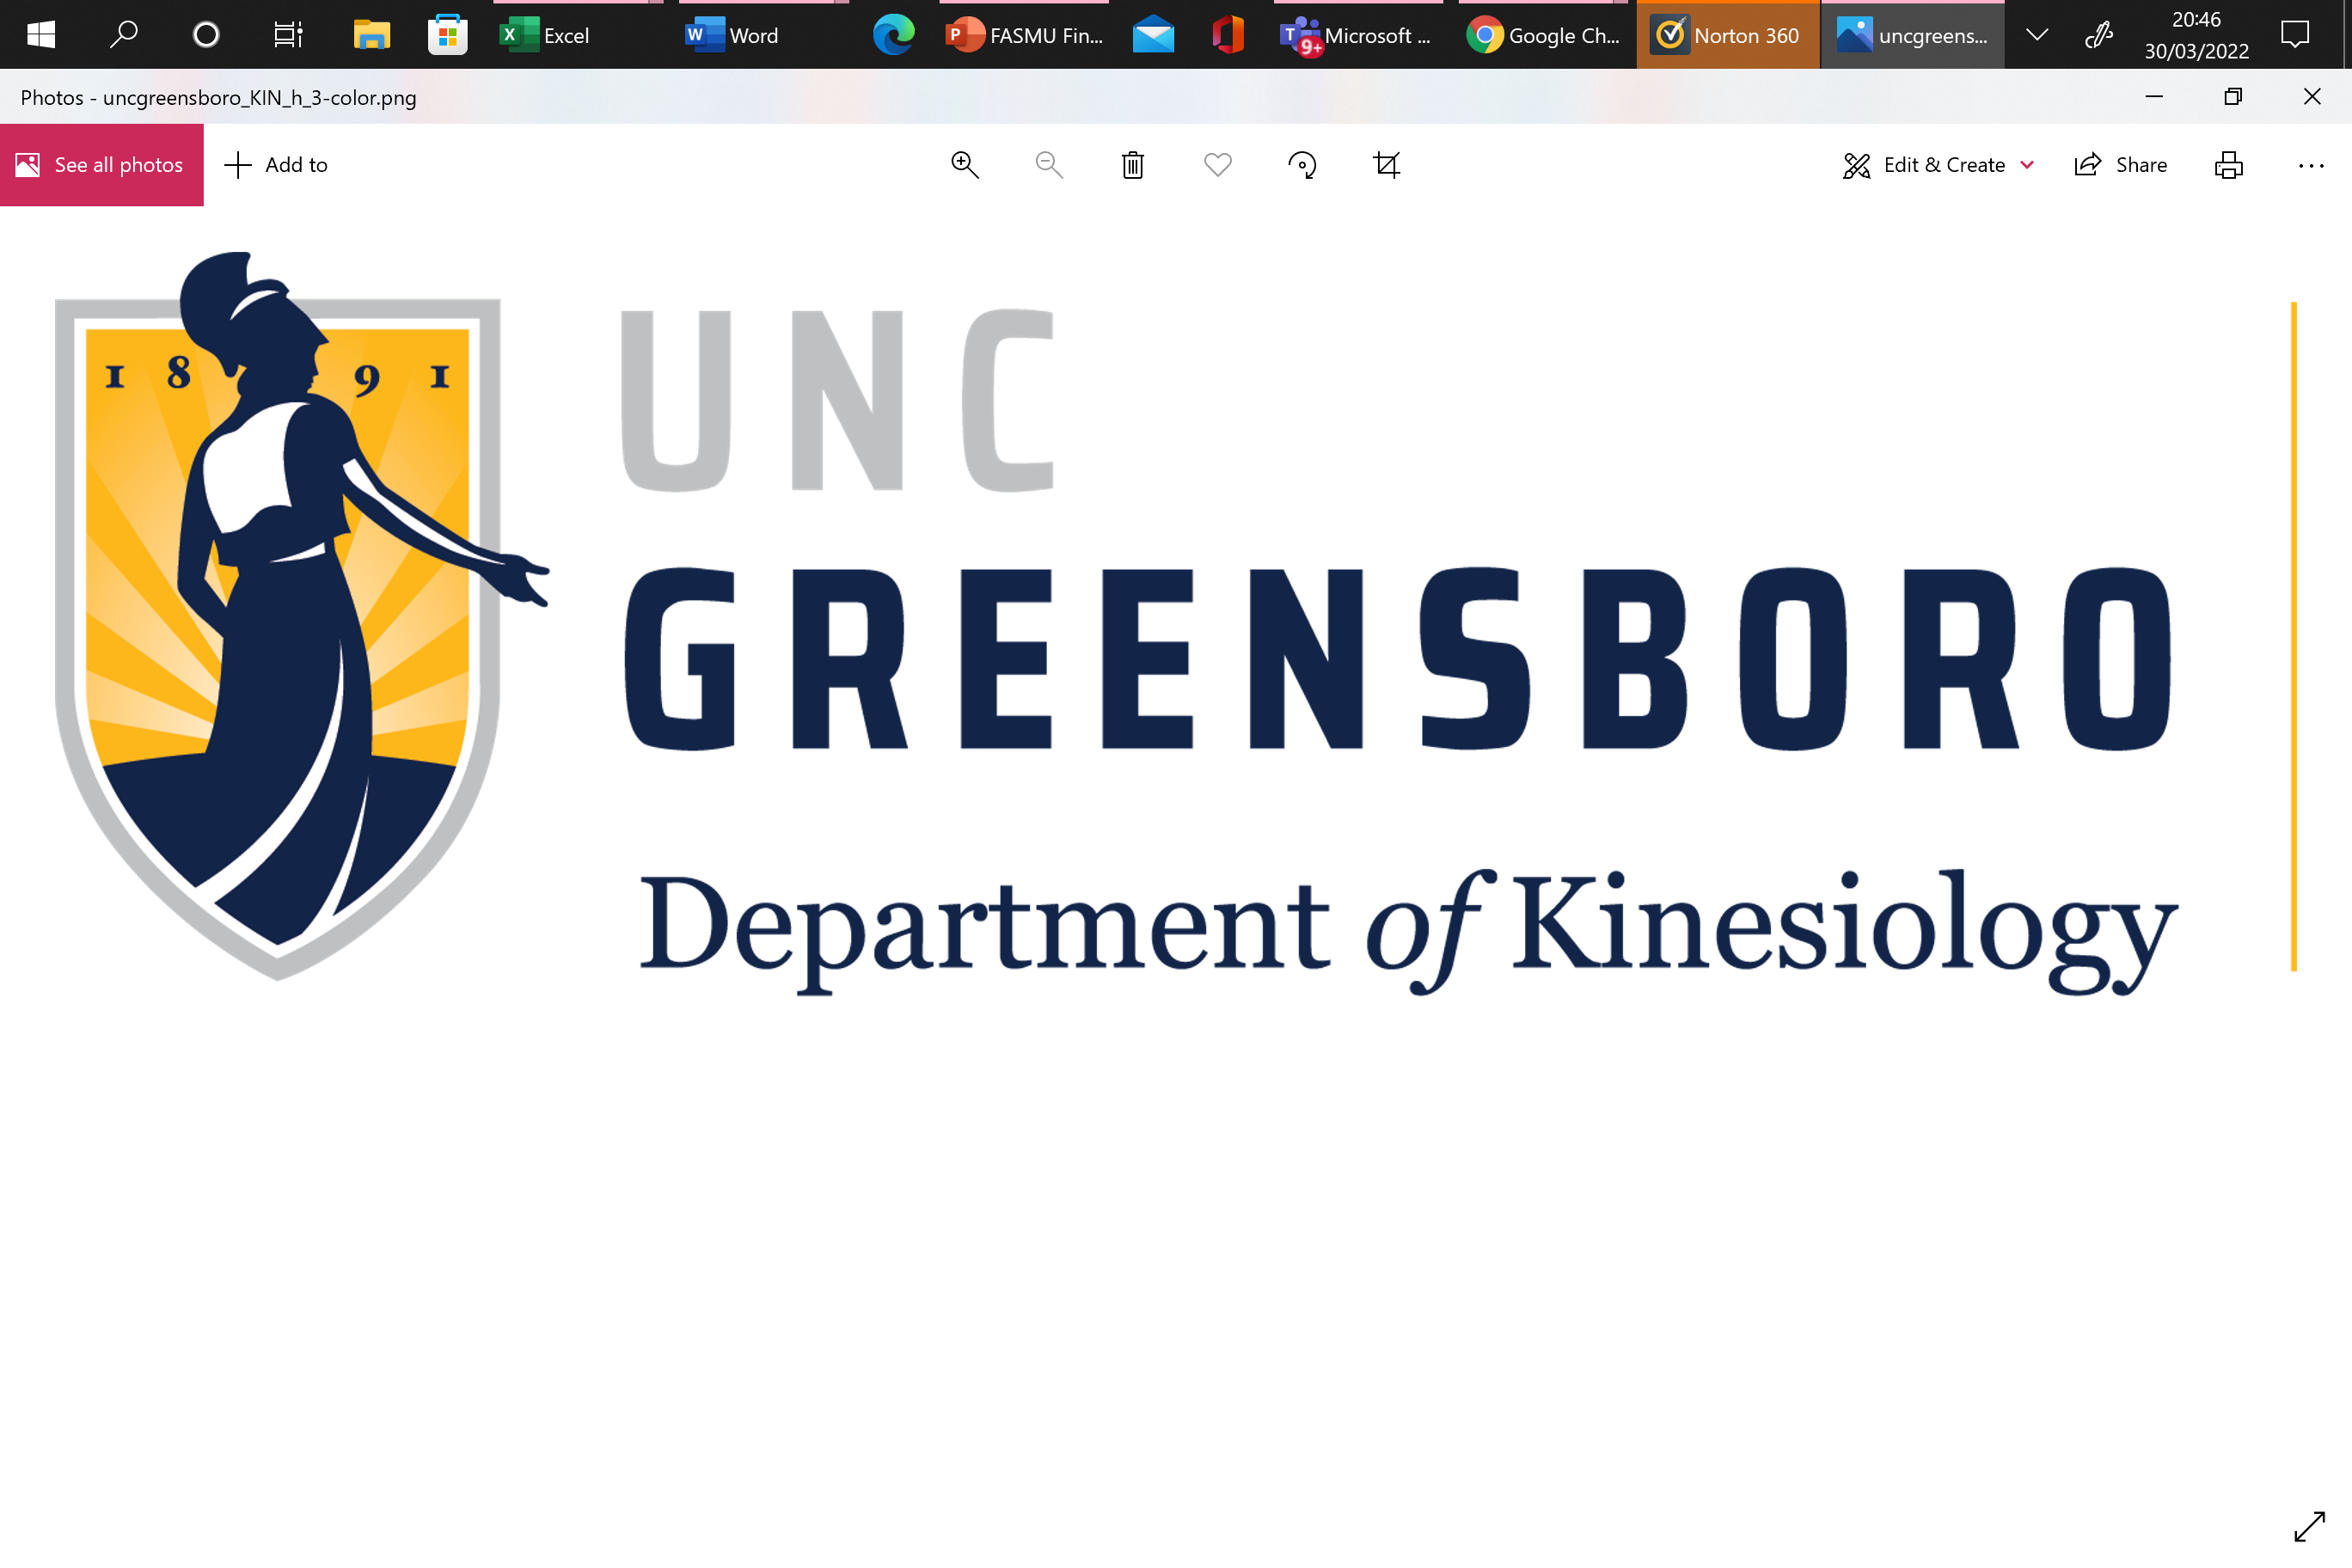Switch to Microsoft Teams on taskbar
Screen dimensions: 2352x1568
pos(1358,35)
